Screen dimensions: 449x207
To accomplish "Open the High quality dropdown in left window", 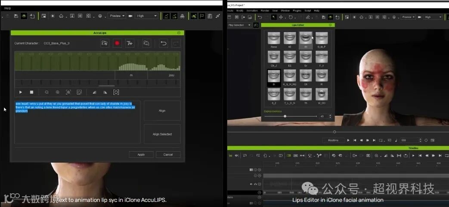I will [x=147, y=16].
